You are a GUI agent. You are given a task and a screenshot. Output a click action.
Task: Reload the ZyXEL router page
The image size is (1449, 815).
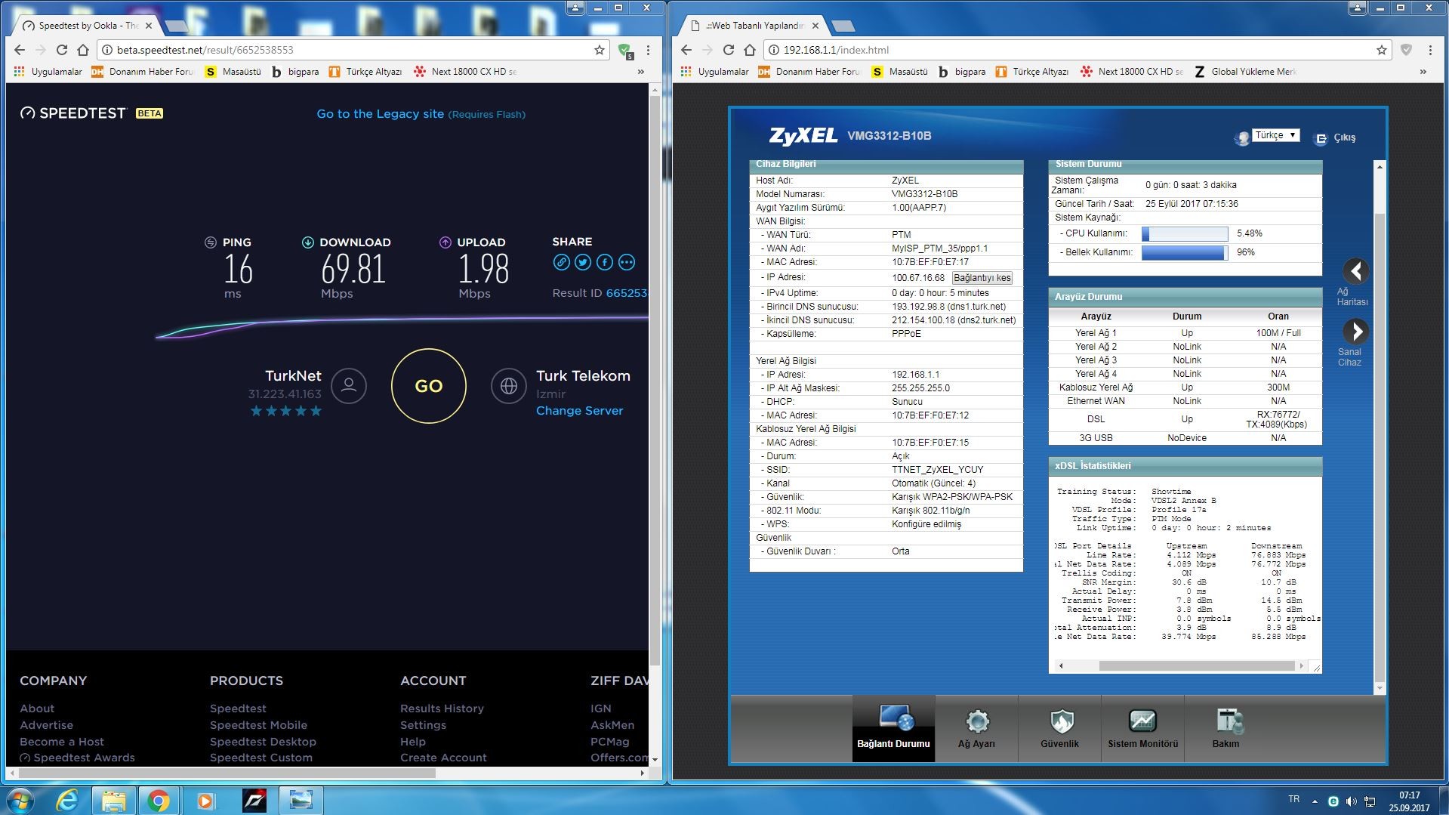[x=729, y=50]
